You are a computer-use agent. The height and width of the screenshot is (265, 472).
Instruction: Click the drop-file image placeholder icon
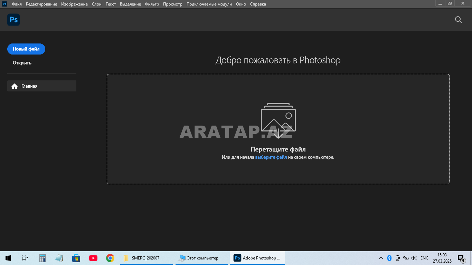pos(278,121)
